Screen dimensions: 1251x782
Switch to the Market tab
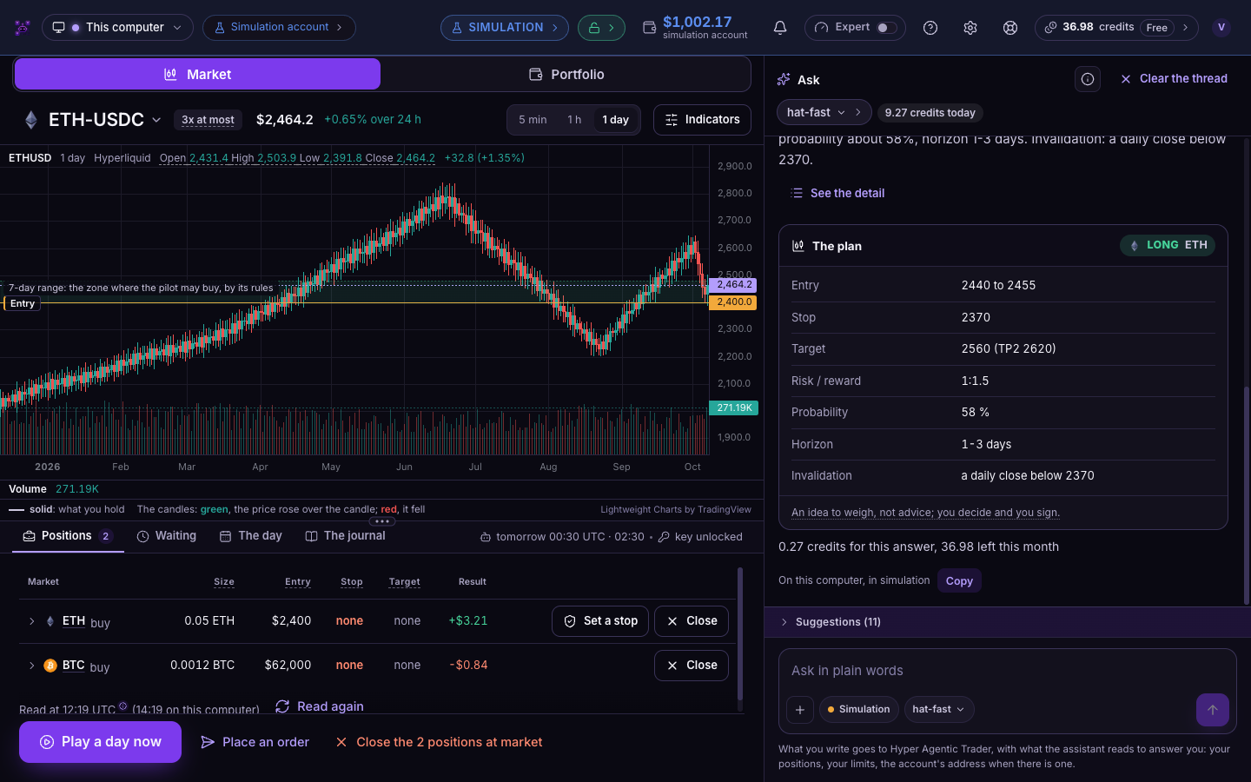(197, 75)
